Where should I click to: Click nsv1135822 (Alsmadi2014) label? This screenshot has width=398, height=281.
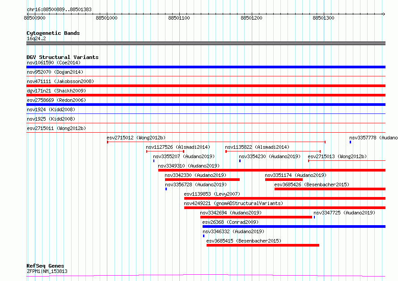click(x=257, y=147)
